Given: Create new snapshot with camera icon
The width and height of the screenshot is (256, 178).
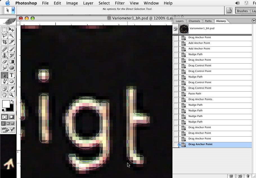Looking at the screenshot, I should point(240,176).
